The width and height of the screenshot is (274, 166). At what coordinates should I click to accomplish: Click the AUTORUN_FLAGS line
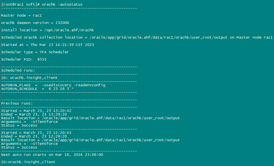click(x=53, y=85)
